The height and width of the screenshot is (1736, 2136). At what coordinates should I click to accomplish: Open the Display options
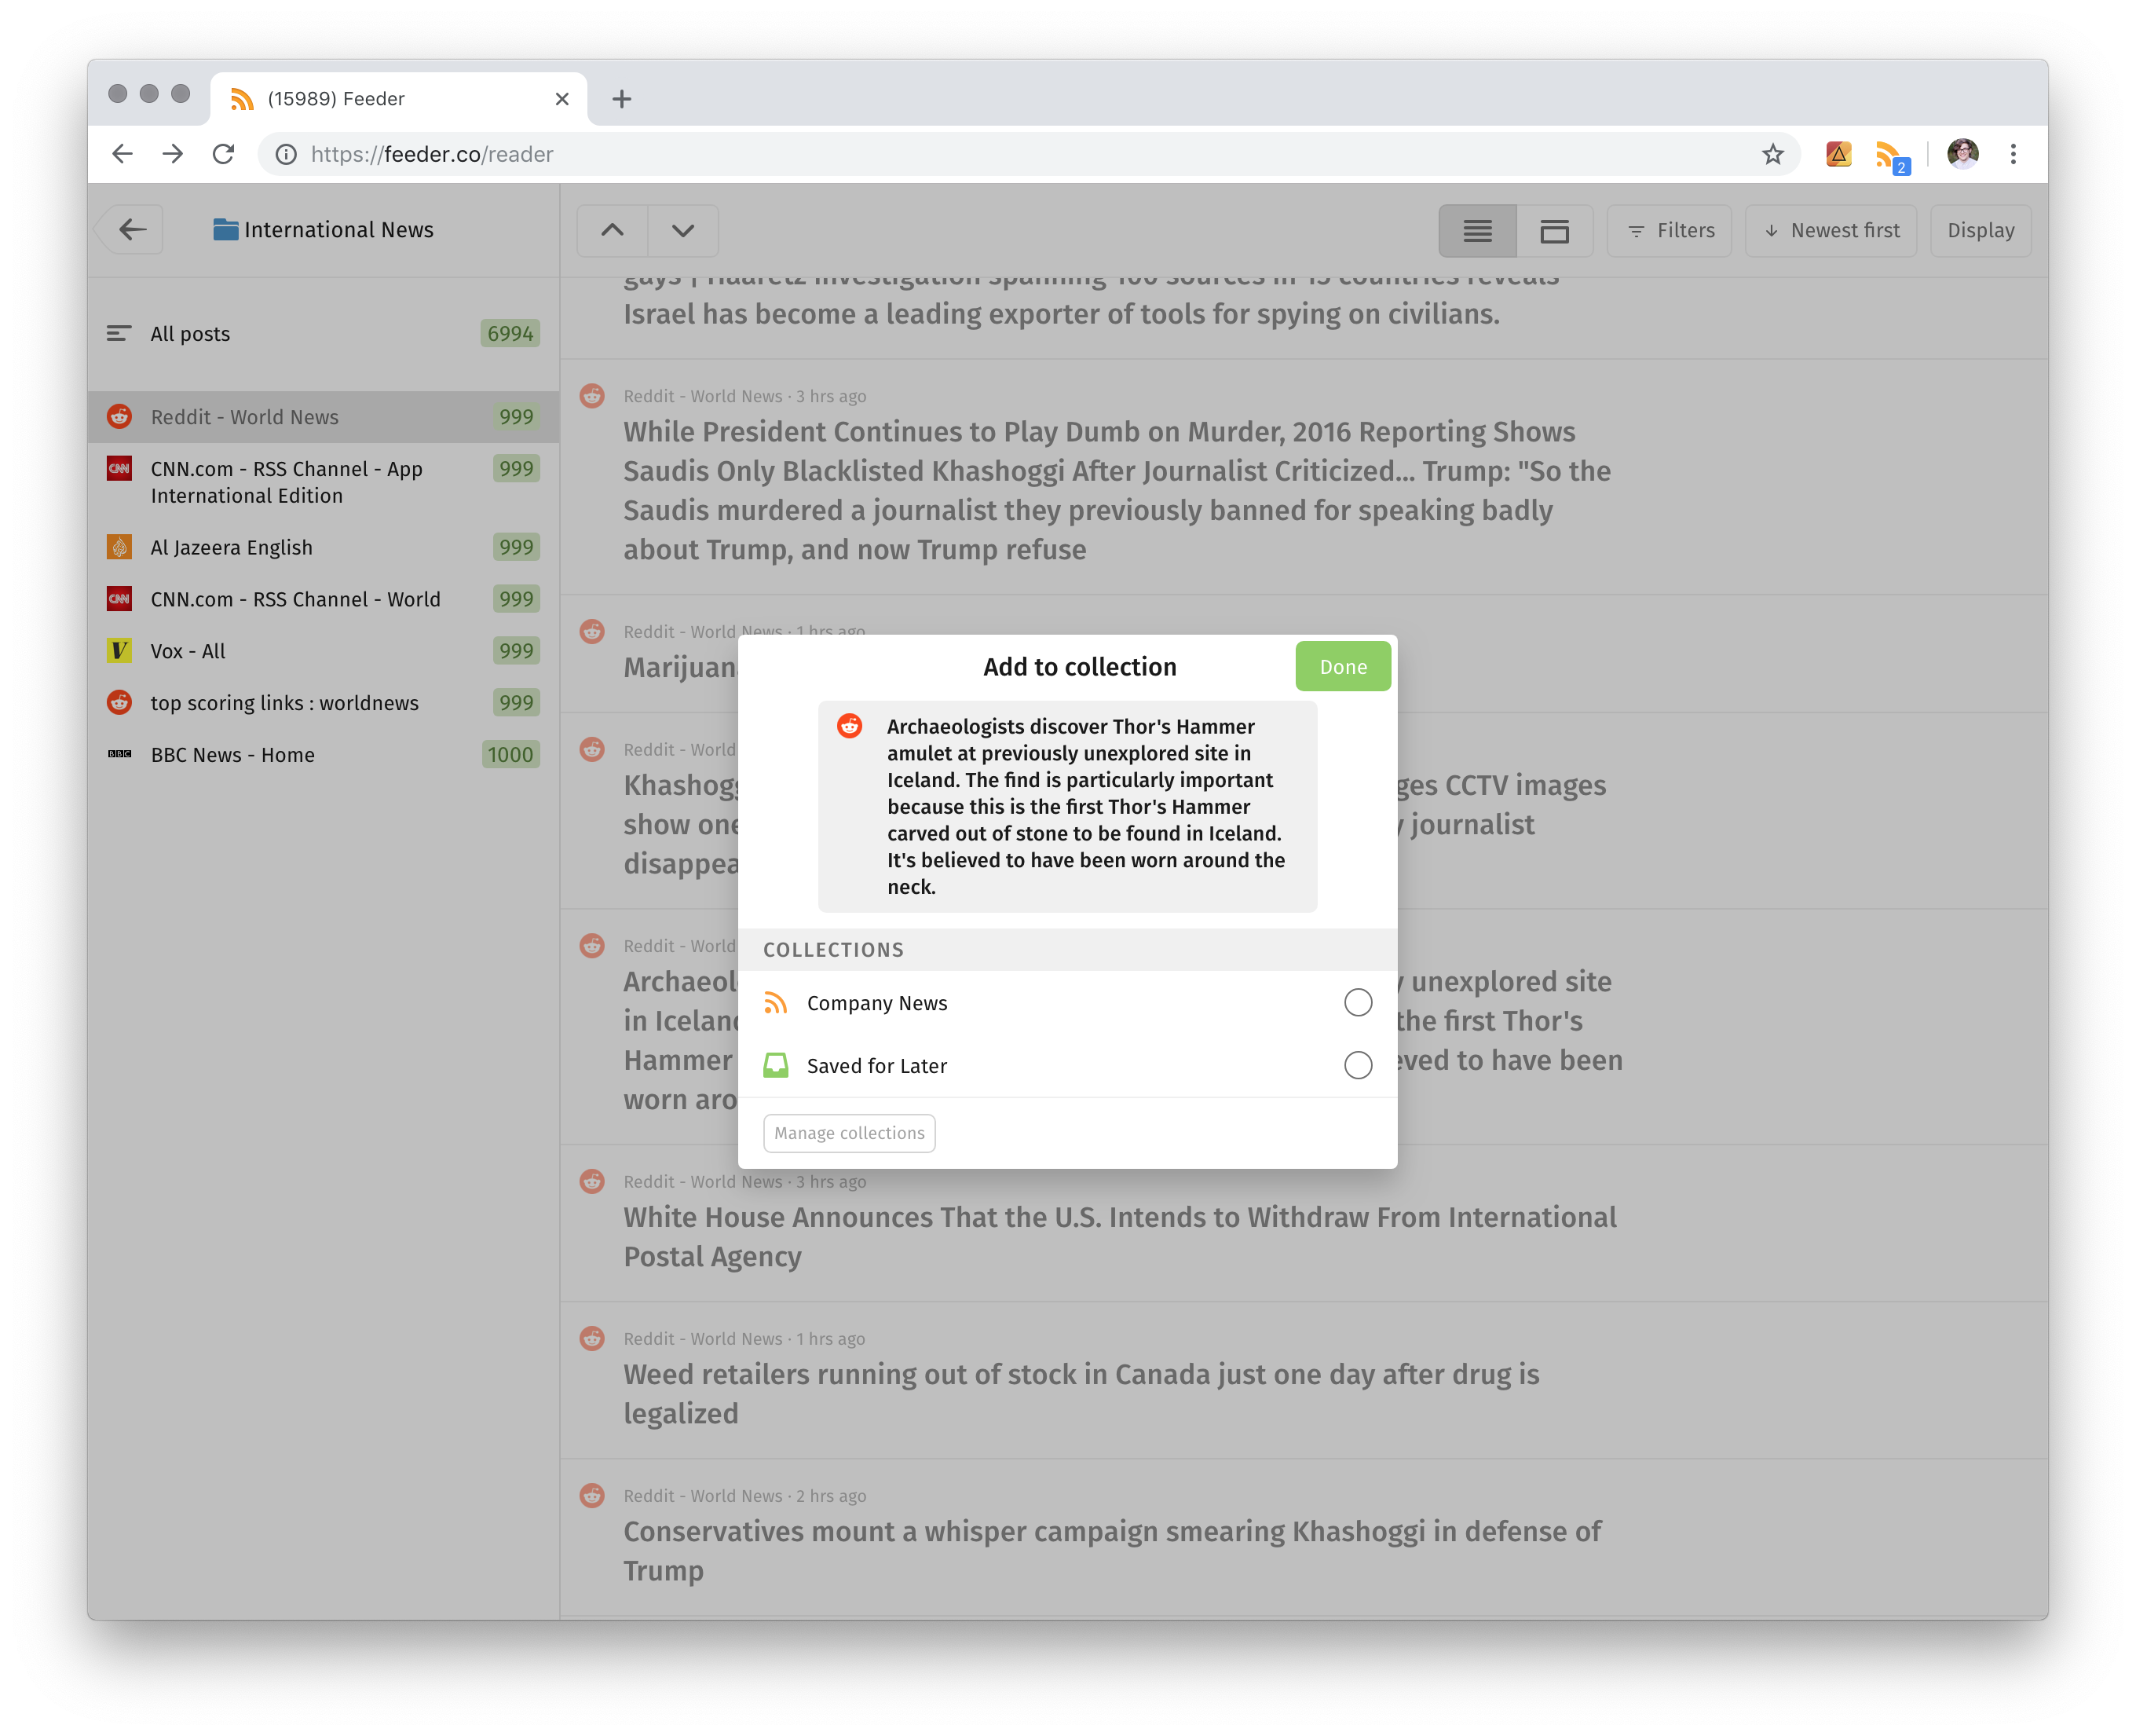(x=1980, y=231)
